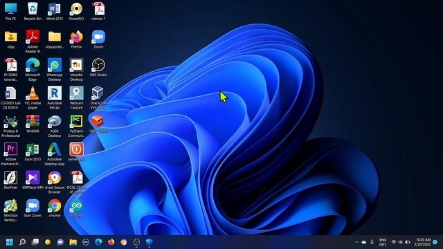Launch Microsoft Edge desktop shortcut
The image size is (443, 249).
(33, 69)
